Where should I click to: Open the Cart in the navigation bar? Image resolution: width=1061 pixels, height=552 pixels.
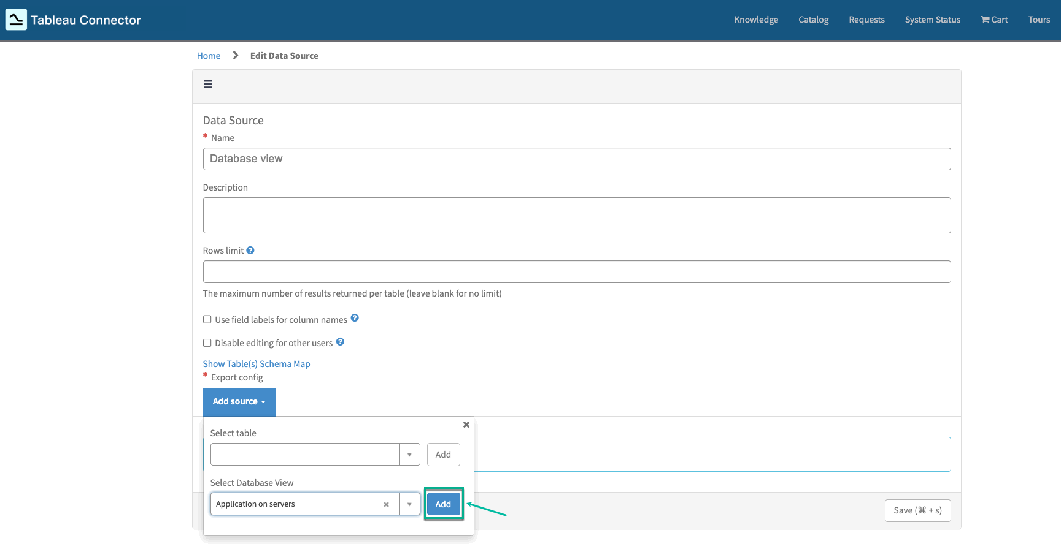pos(993,19)
